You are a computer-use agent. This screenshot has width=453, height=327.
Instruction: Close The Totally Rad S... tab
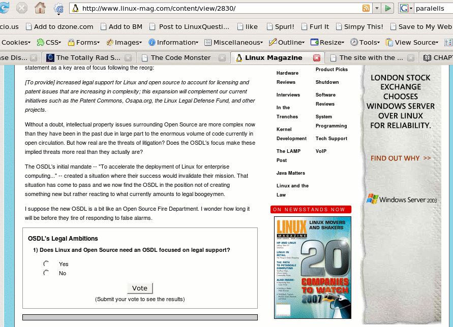click(x=128, y=58)
